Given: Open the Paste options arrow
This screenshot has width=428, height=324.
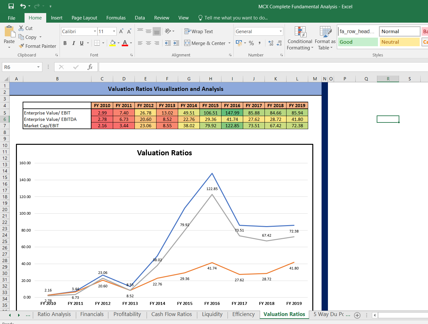Looking at the screenshot, I should [x=9, y=47].
